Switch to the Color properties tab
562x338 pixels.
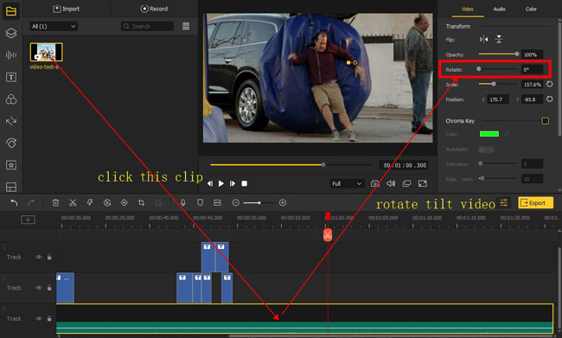tap(531, 9)
